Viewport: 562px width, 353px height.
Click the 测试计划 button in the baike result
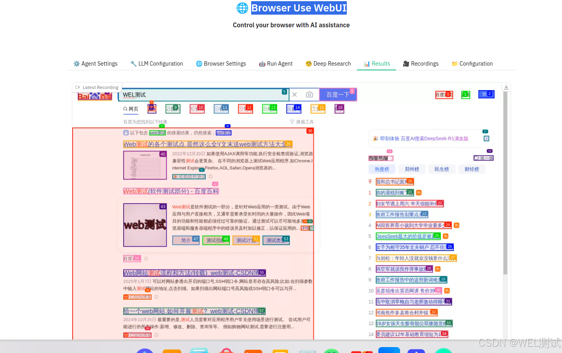click(x=246, y=240)
